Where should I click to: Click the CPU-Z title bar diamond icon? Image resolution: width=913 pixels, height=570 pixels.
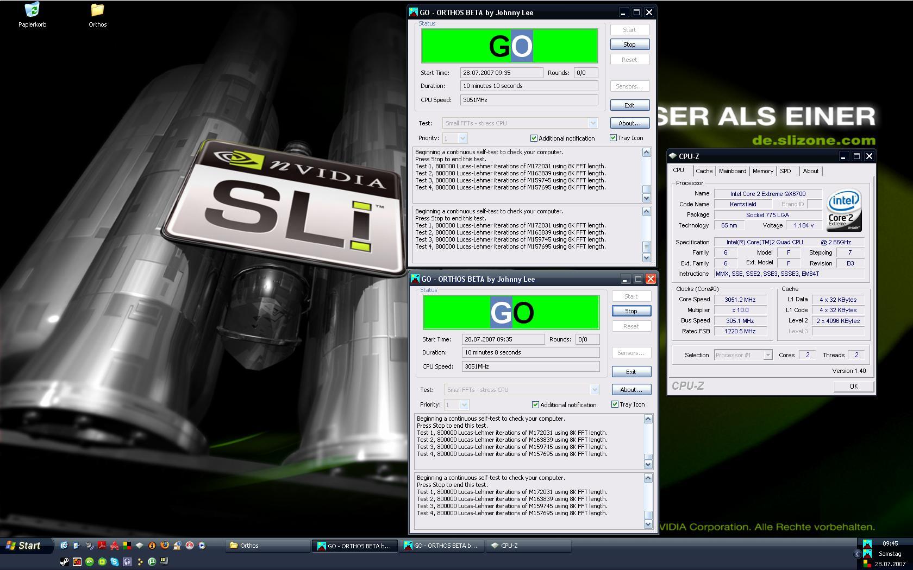pos(673,156)
